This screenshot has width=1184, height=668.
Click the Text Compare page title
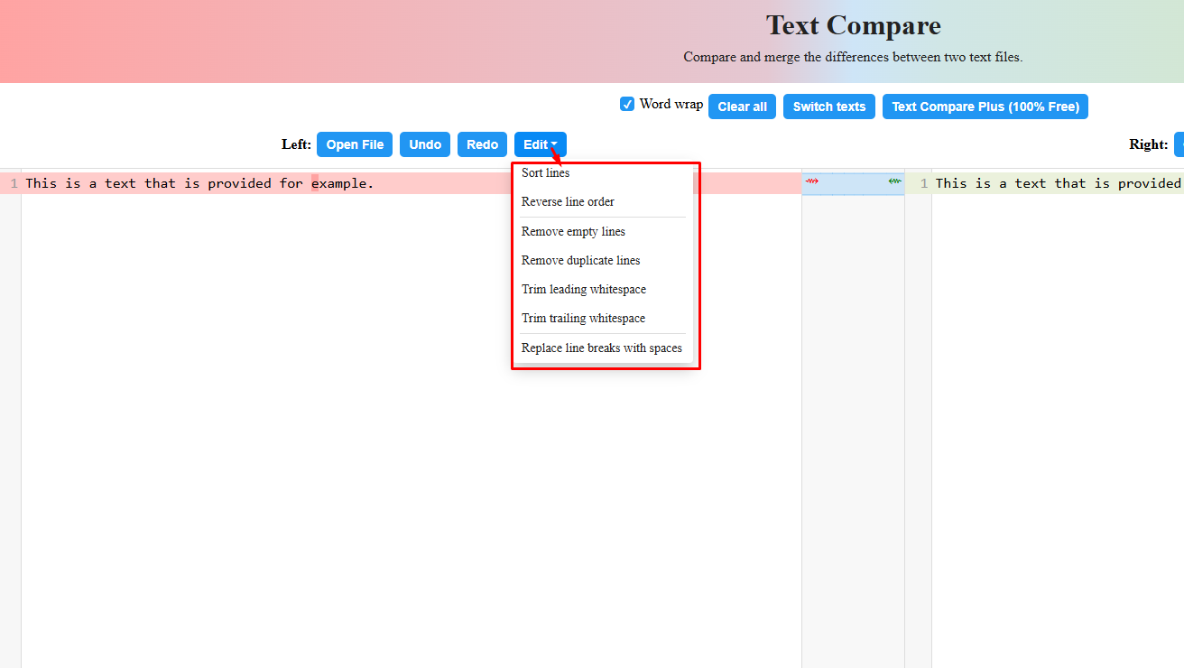point(854,25)
